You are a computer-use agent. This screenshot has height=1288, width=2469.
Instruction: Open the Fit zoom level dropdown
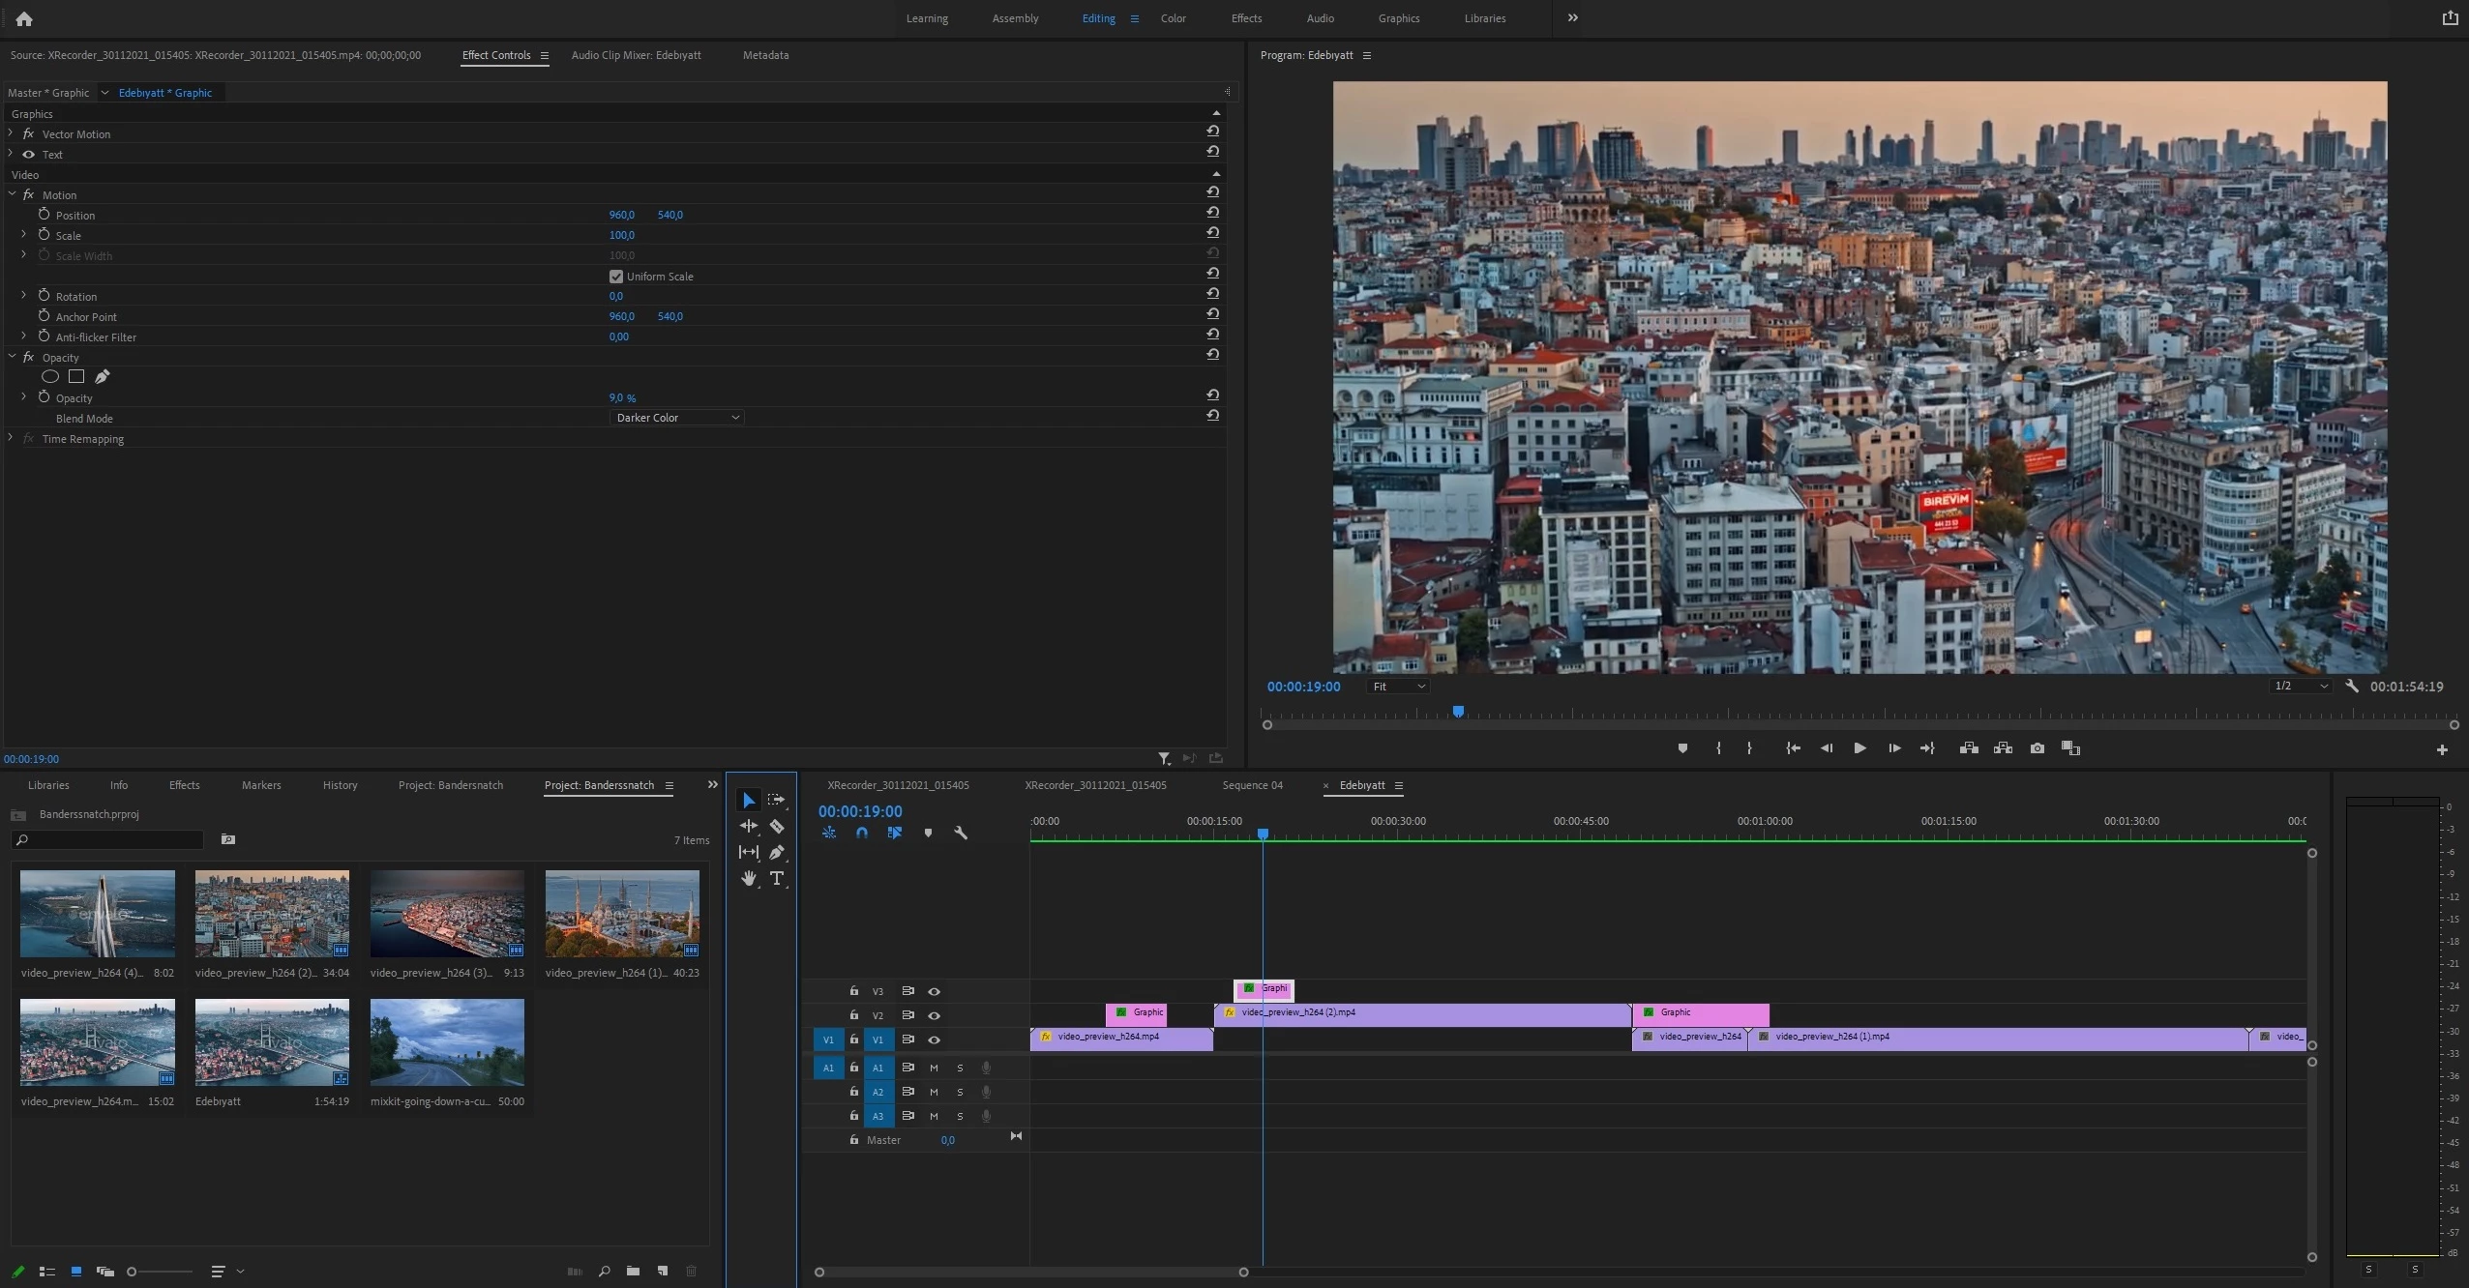[1398, 687]
